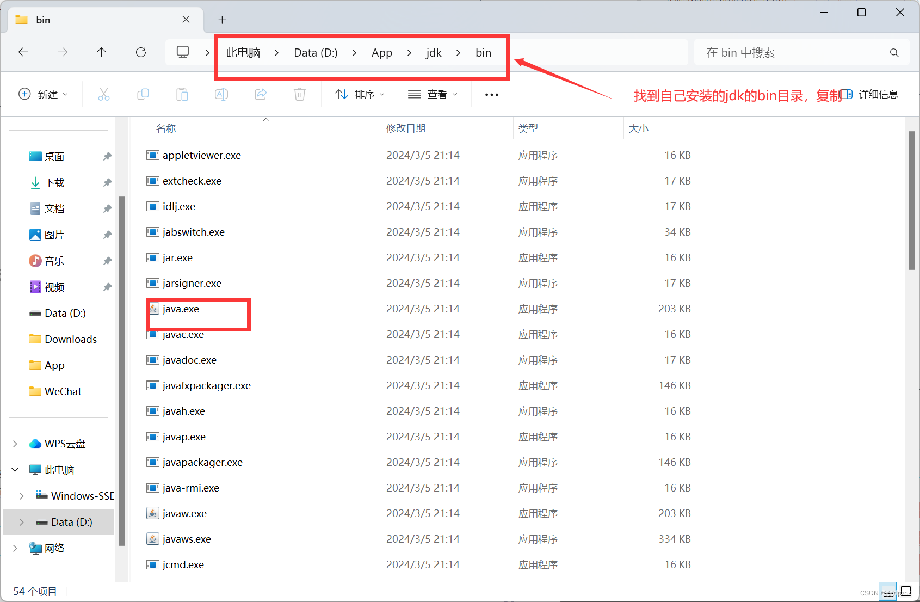Open the 新建 dropdown
Image resolution: width=920 pixels, height=602 pixels.
click(x=44, y=95)
